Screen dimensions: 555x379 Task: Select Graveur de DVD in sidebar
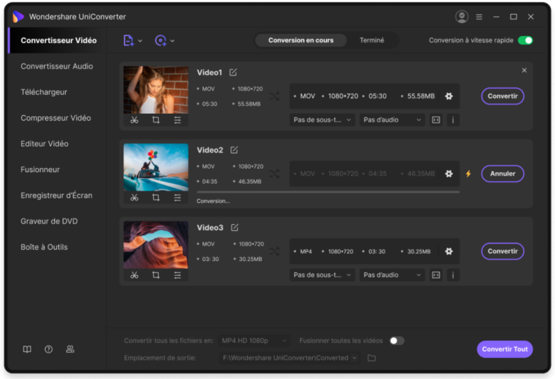coord(49,221)
